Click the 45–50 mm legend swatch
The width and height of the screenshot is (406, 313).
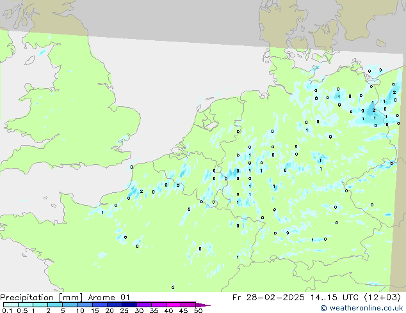[x=188, y=305]
